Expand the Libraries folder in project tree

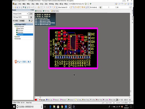pyautogui.click(x=15, y=37)
